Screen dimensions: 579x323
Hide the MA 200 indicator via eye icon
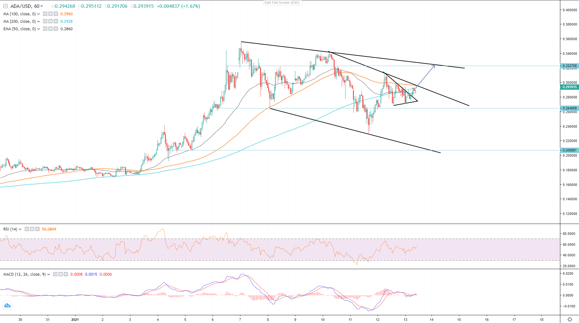(x=45, y=21)
